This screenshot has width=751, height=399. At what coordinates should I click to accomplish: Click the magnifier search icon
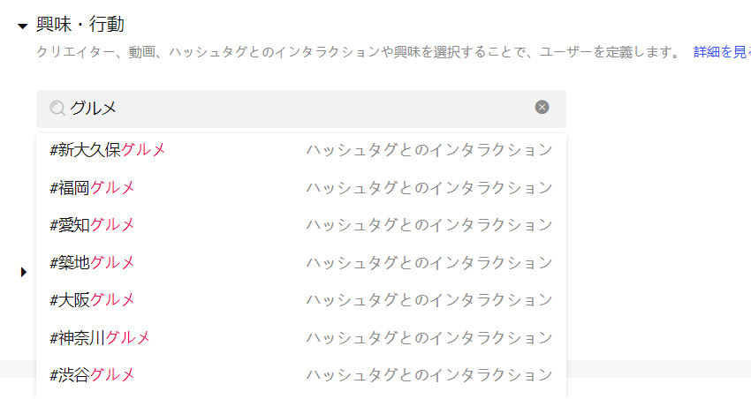[57, 108]
